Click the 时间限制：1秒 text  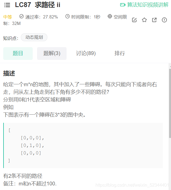click(86, 17)
